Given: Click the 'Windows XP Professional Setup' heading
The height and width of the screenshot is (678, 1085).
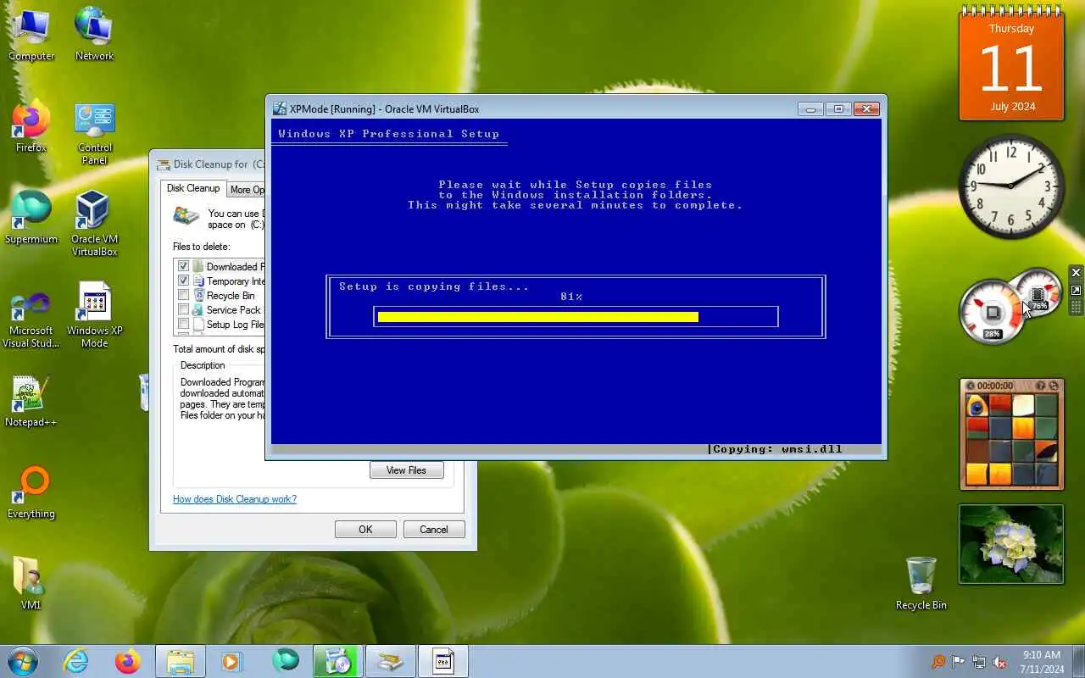Looking at the screenshot, I should coord(389,134).
